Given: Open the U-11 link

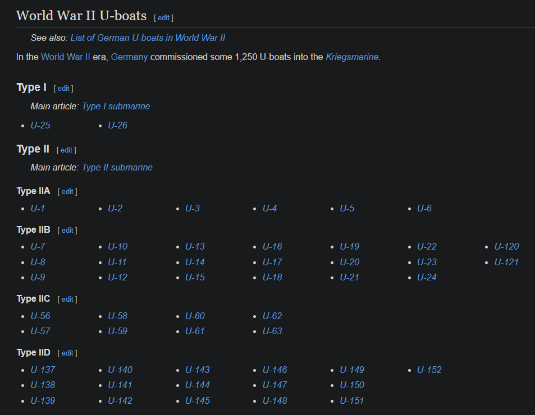Looking at the screenshot, I should coord(117,262).
